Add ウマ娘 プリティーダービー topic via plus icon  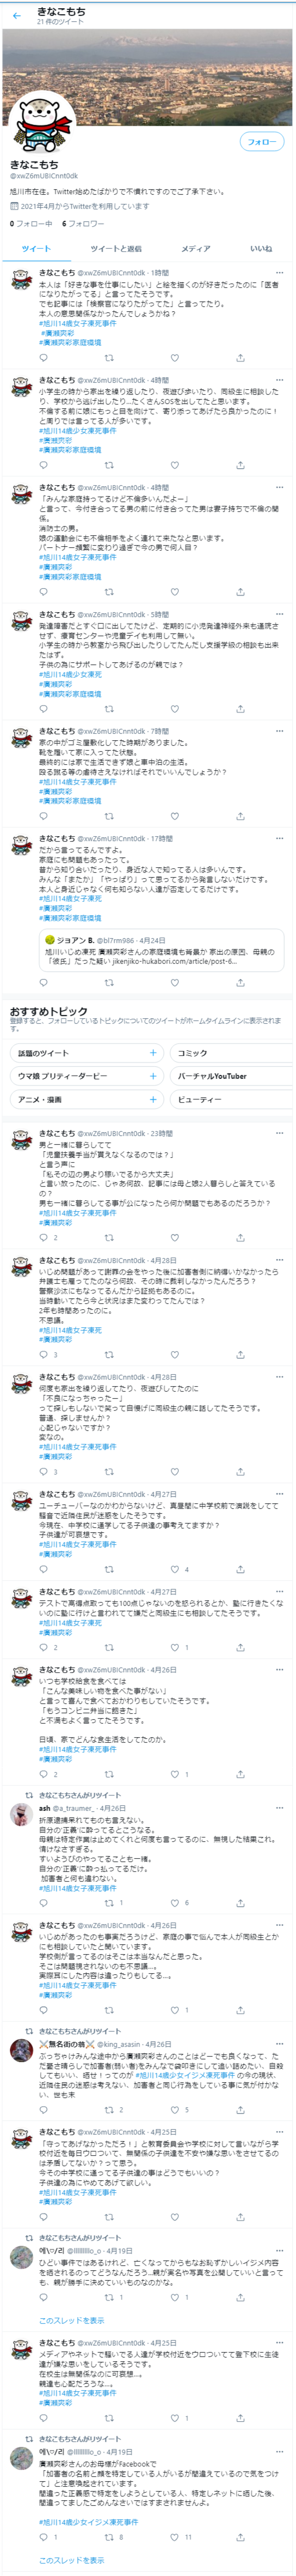tap(152, 1075)
